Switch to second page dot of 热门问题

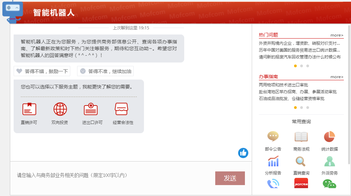(x=302, y=66)
